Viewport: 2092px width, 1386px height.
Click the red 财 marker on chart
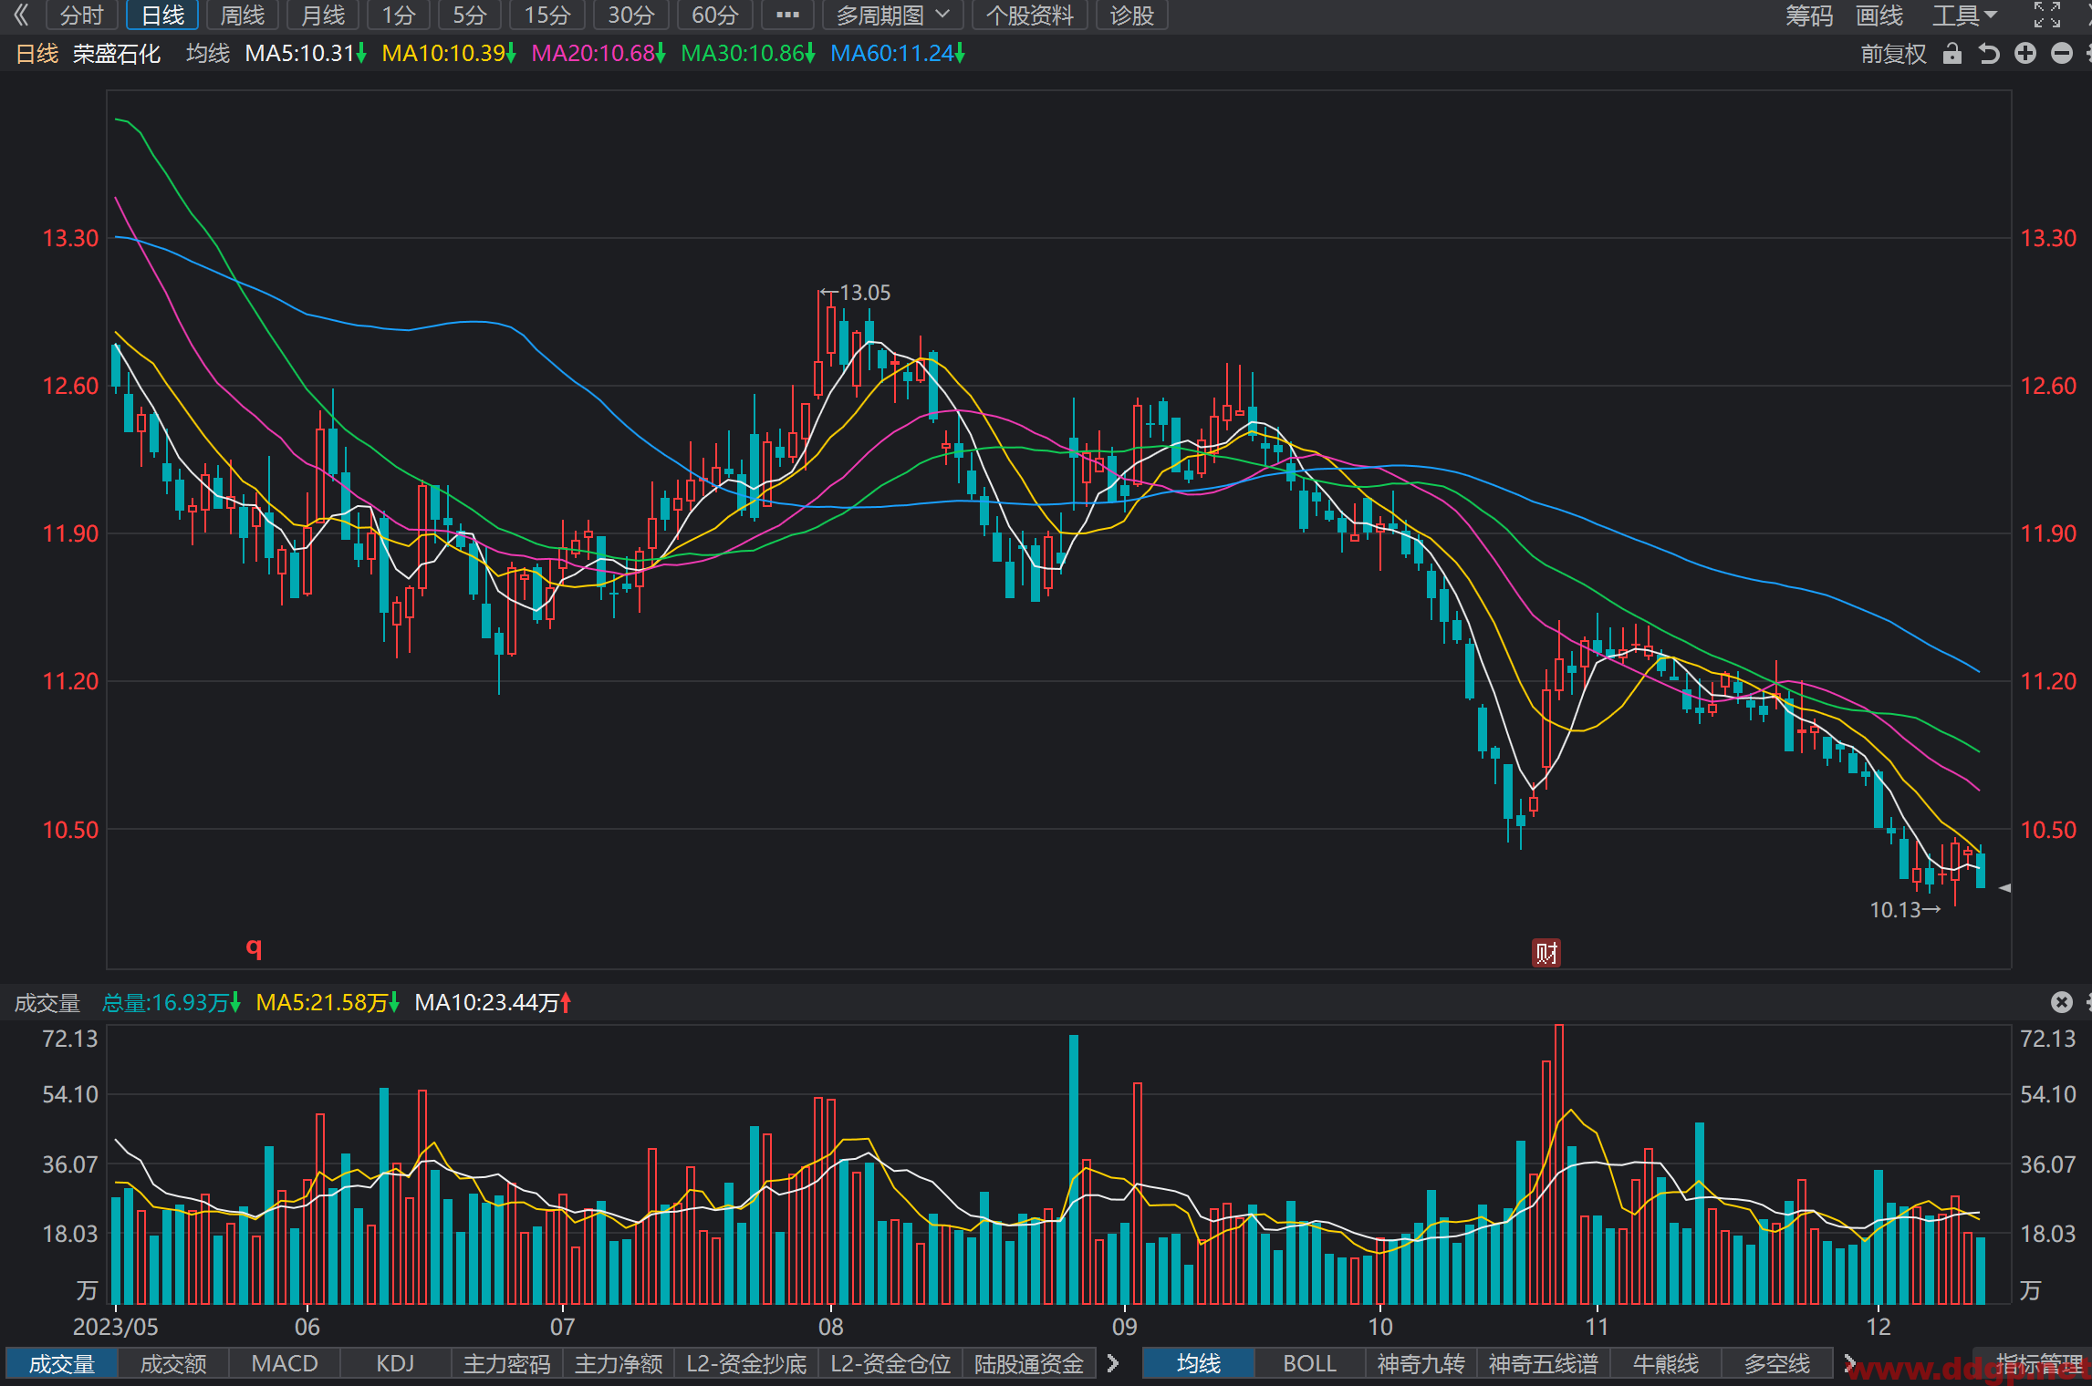click(x=1546, y=953)
